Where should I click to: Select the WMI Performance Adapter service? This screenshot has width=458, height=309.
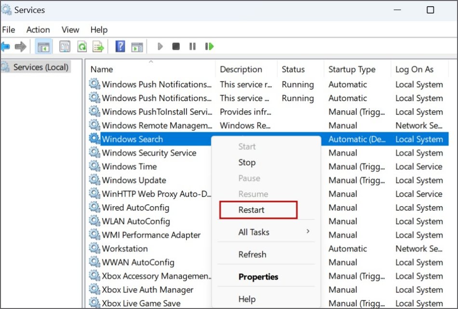tap(151, 235)
